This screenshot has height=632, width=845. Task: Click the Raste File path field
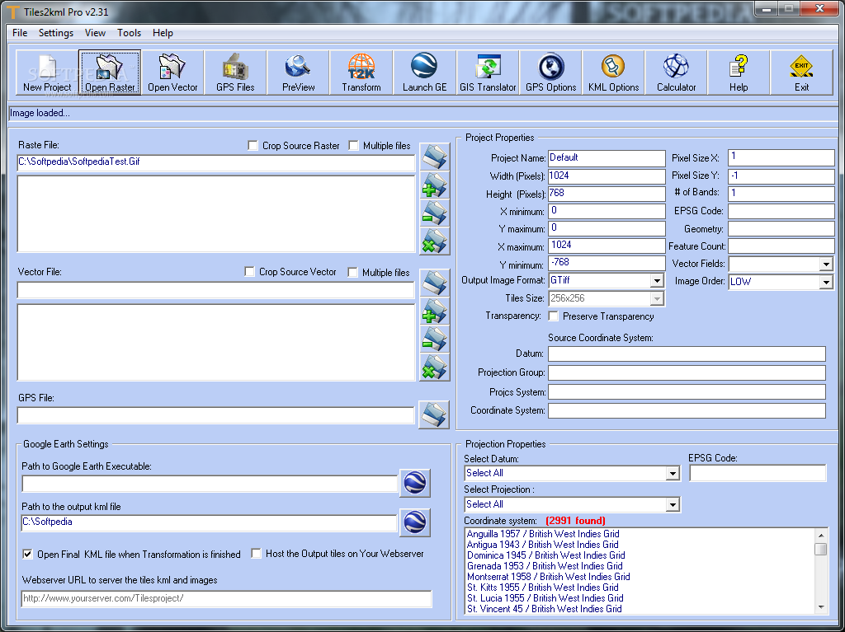216,162
